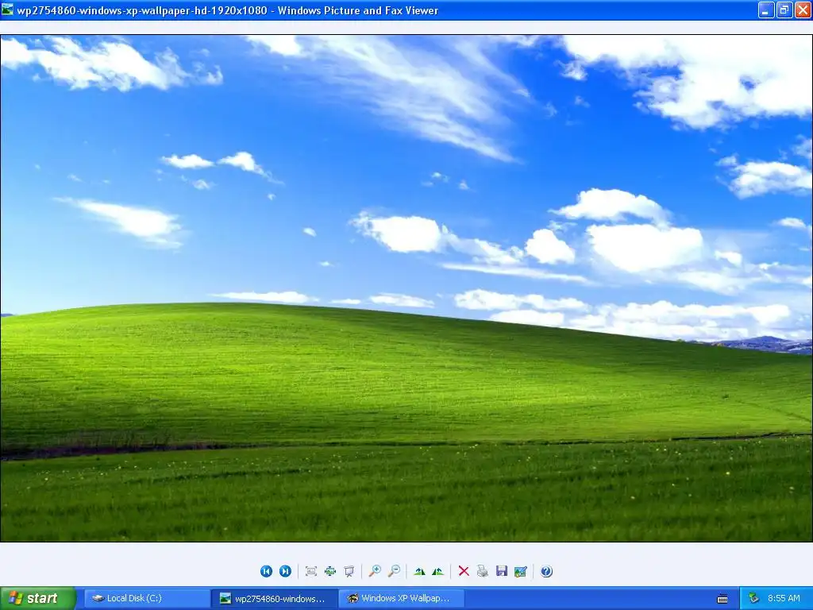Click the system tray icon beside clock

[754, 598]
